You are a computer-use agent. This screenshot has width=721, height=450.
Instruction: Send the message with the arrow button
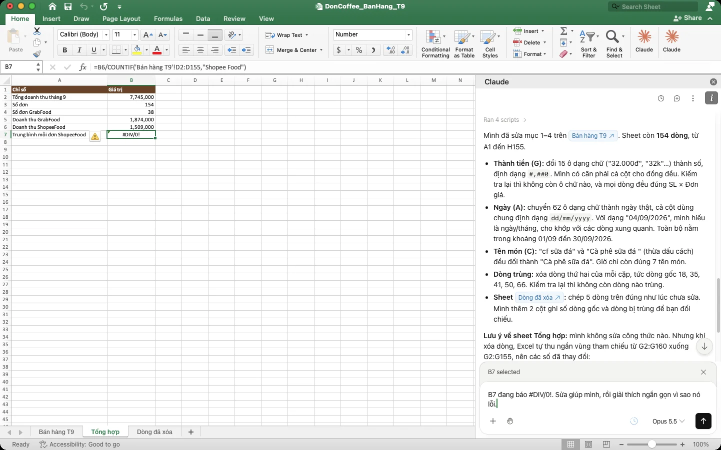point(703,421)
